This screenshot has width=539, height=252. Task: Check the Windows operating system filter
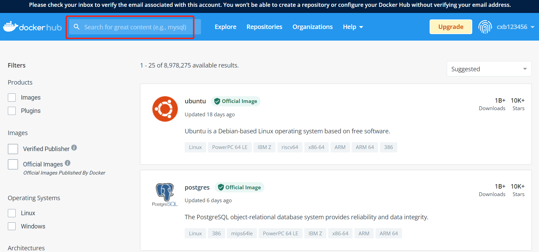tap(12, 226)
